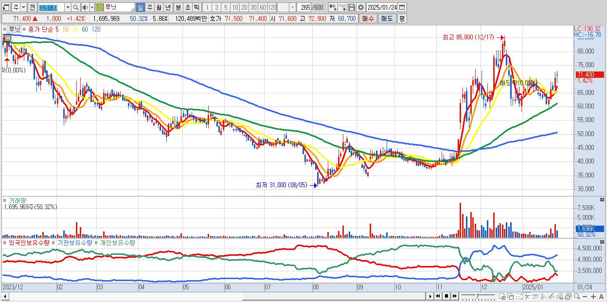
Task: Fast-forward chart replay
Action: coord(454,296)
